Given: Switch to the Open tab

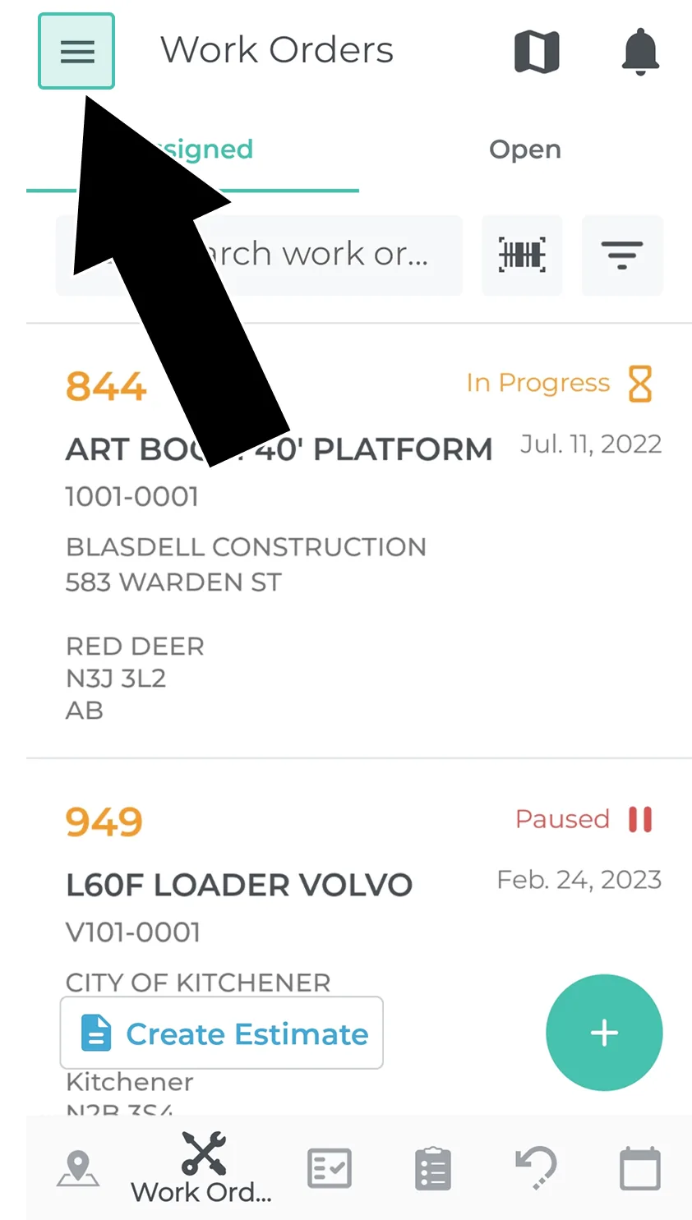Looking at the screenshot, I should coord(524,150).
